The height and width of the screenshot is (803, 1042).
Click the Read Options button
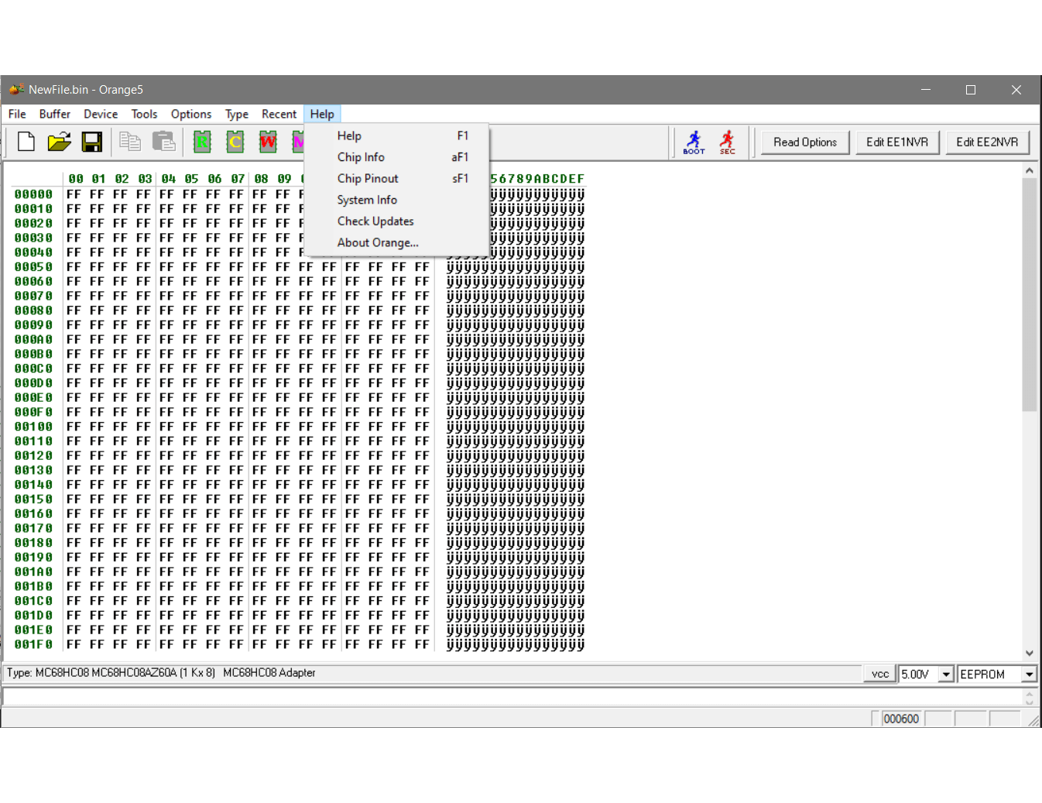[x=805, y=142]
